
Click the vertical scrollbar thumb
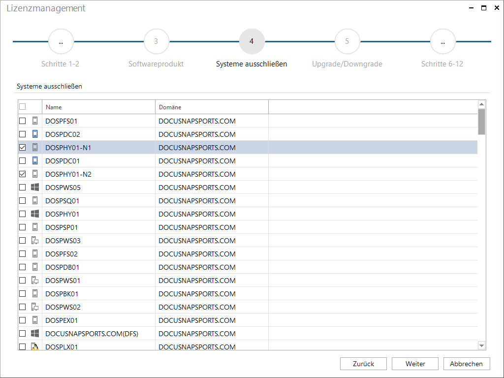click(x=481, y=122)
